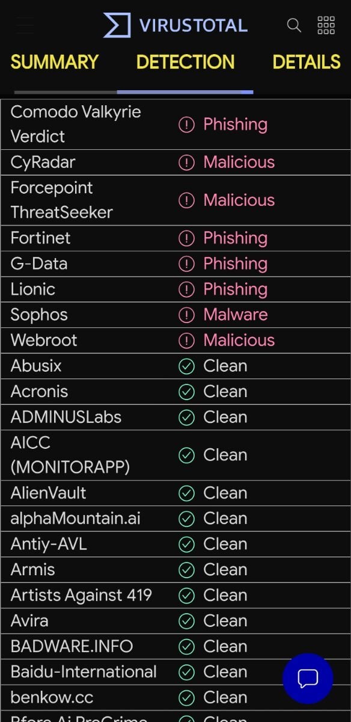Switch to the SUMMARY tab
Image resolution: width=351 pixels, height=722 pixels.
pyautogui.click(x=55, y=62)
